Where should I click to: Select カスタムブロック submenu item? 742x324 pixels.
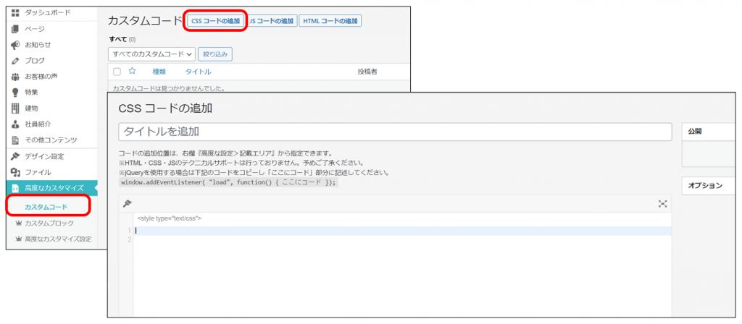point(49,223)
